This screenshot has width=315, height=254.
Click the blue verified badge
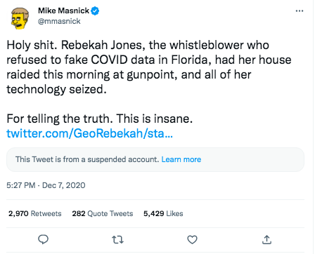(x=95, y=11)
